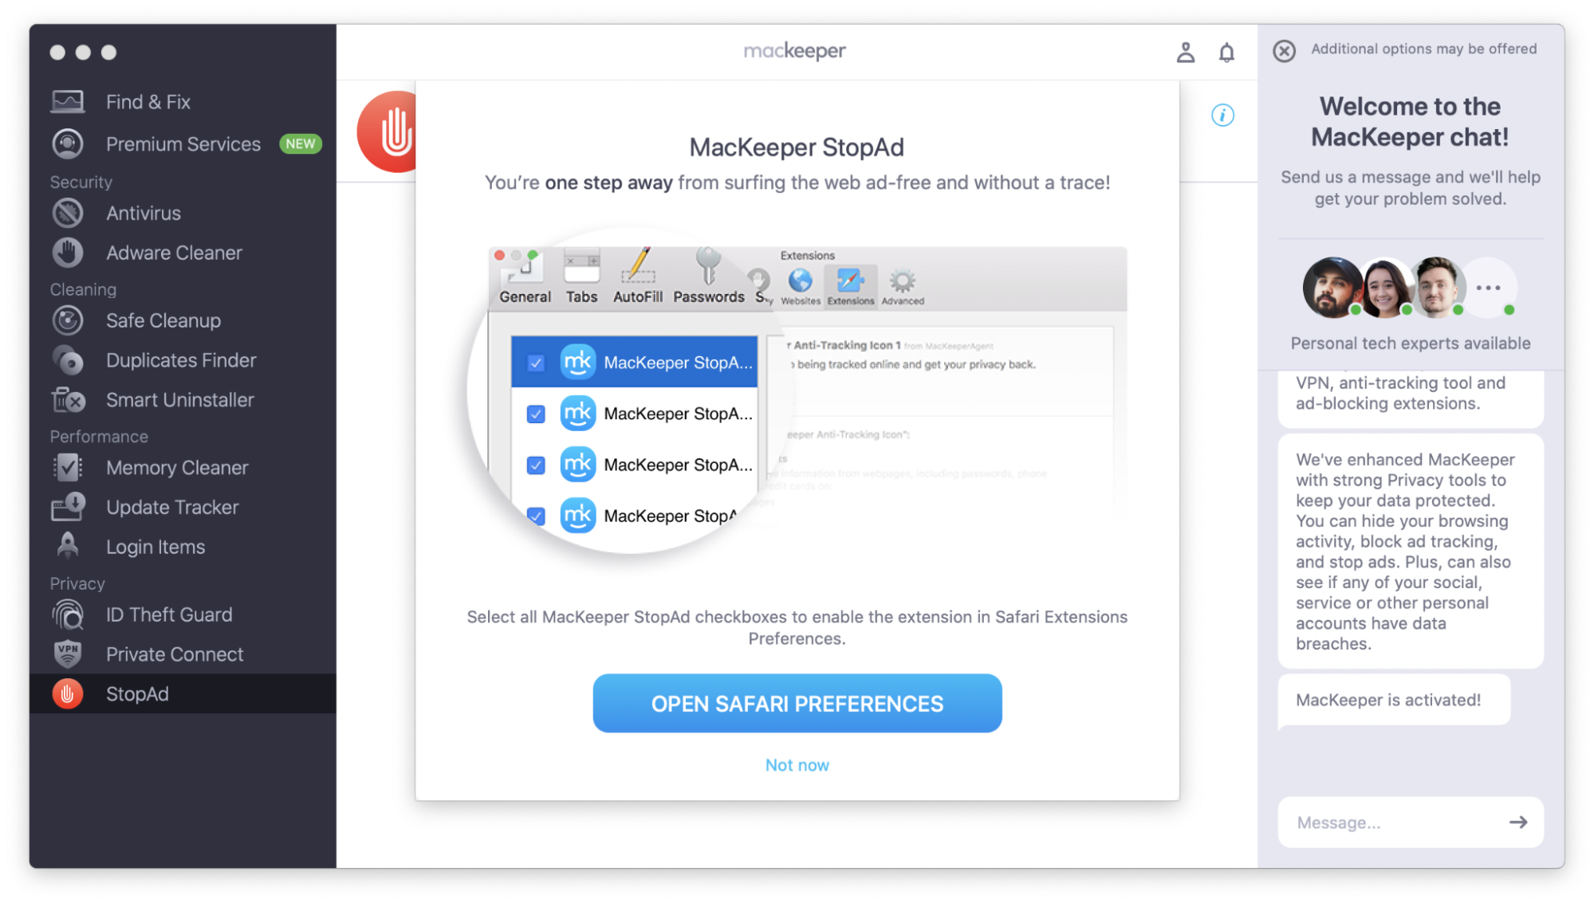Viewport: 1594px width, 903px height.
Task: Select the Duplicates Finder icon
Action: (x=69, y=360)
